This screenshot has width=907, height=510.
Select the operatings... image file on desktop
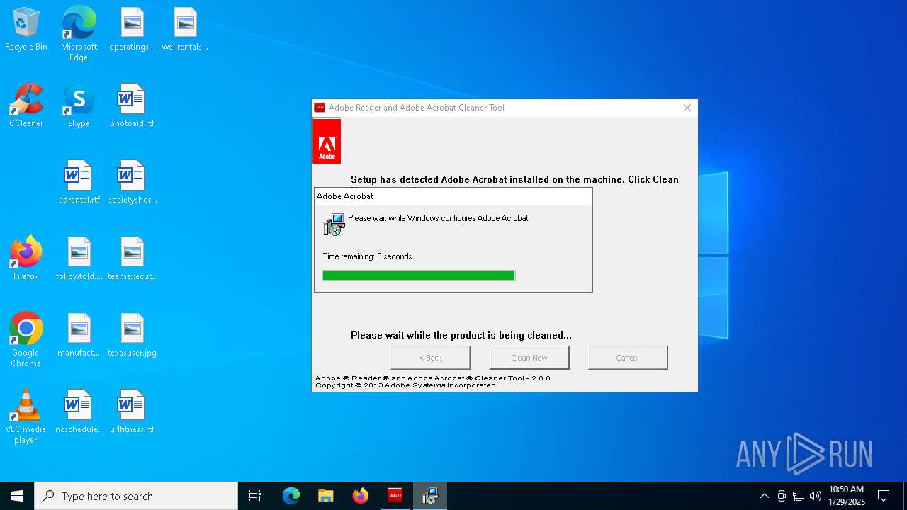pyautogui.click(x=132, y=30)
